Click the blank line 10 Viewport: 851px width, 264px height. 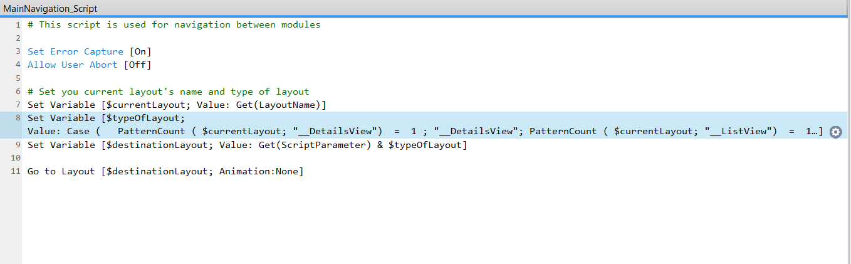pos(251,159)
